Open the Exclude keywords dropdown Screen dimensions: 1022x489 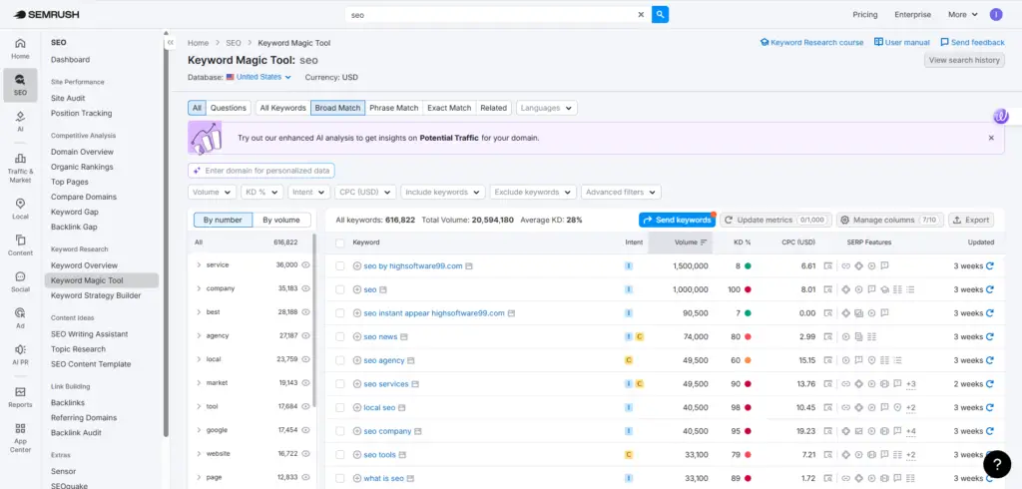[533, 193]
